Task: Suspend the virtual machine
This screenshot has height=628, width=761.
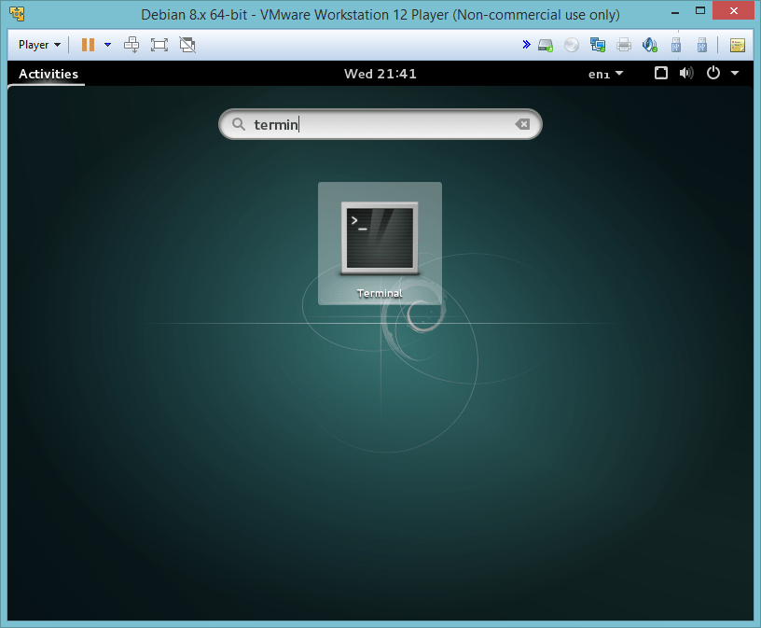Action: (x=89, y=44)
